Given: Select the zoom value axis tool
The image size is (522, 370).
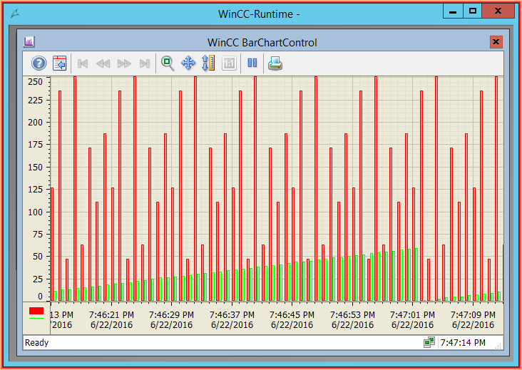Looking at the screenshot, I should [x=208, y=63].
